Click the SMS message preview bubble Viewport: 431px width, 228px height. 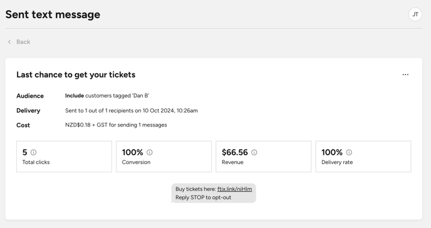pos(214,193)
